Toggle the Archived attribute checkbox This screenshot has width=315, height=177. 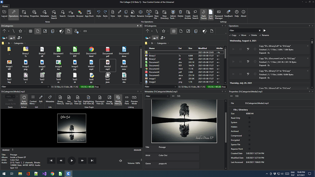(249, 131)
